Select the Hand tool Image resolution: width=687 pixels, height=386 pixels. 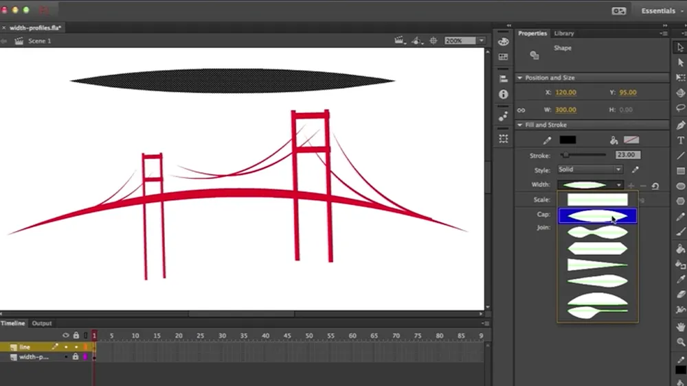680,326
